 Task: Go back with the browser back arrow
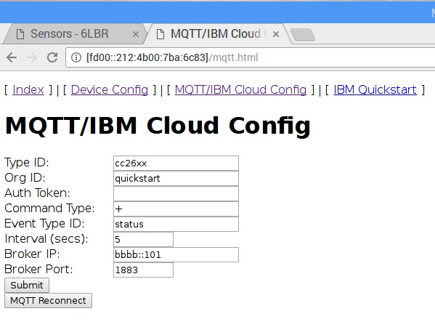12,57
